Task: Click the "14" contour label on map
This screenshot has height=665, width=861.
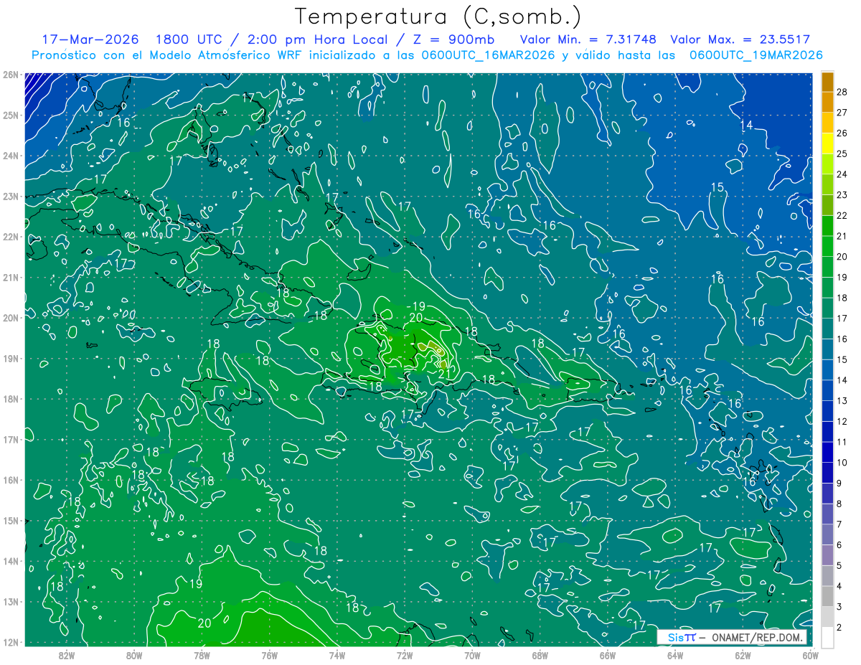Action: coord(746,126)
